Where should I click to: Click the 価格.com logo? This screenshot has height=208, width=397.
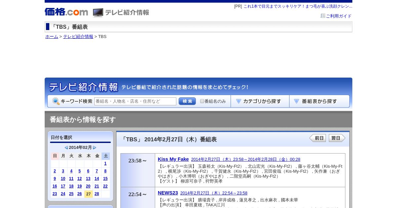point(66,12)
